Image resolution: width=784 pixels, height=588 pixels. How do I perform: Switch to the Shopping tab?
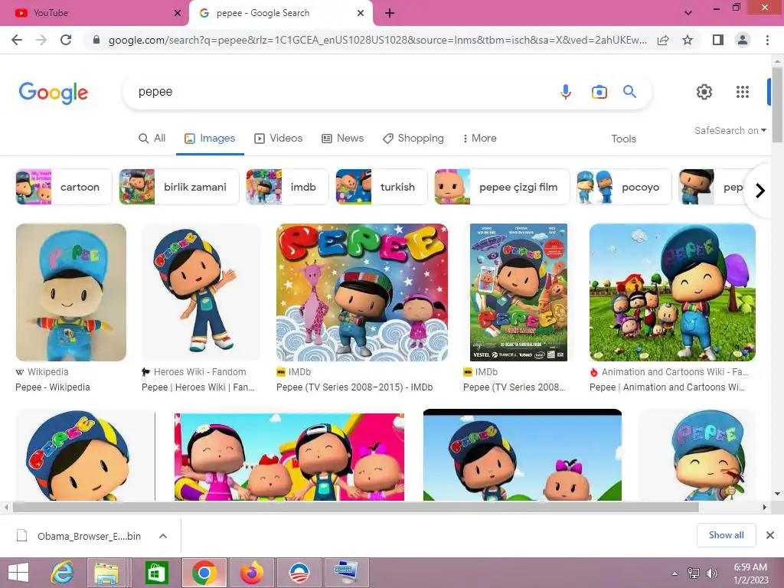(x=413, y=139)
